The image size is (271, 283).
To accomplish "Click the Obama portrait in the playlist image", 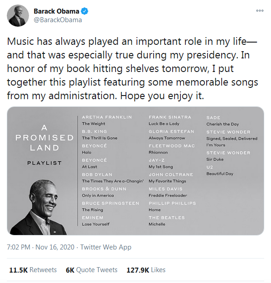I will click(39, 207).
